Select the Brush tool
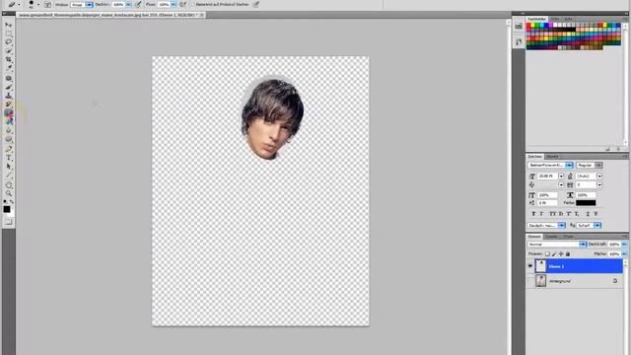Viewport: 631px width, 355px height. [9, 87]
